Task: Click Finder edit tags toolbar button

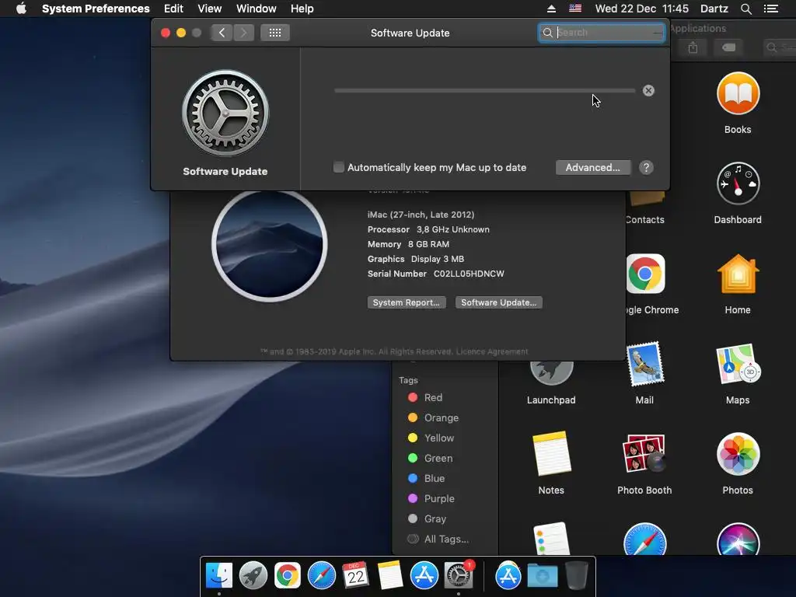Action: point(728,47)
